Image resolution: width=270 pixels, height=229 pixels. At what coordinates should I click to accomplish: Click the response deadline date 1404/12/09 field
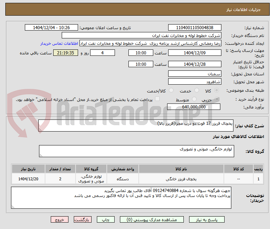pyautogui.click(x=194, y=53)
